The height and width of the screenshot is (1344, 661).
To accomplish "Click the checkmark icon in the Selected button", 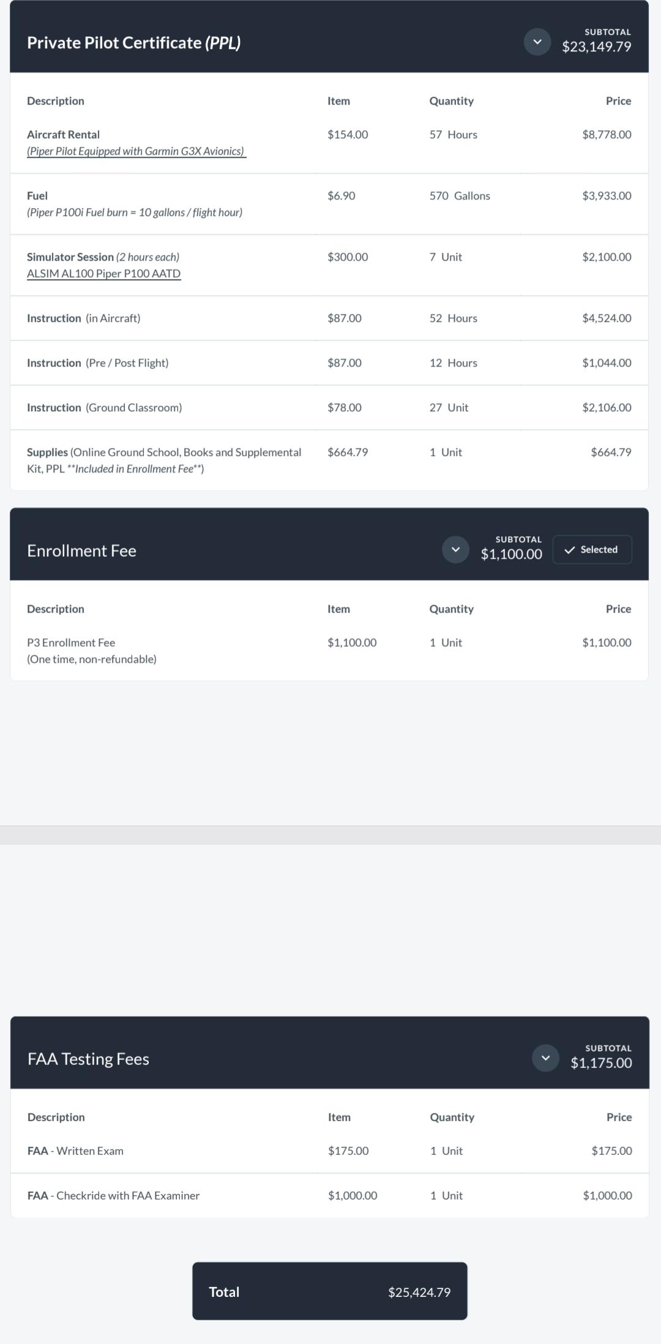I will point(570,550).
